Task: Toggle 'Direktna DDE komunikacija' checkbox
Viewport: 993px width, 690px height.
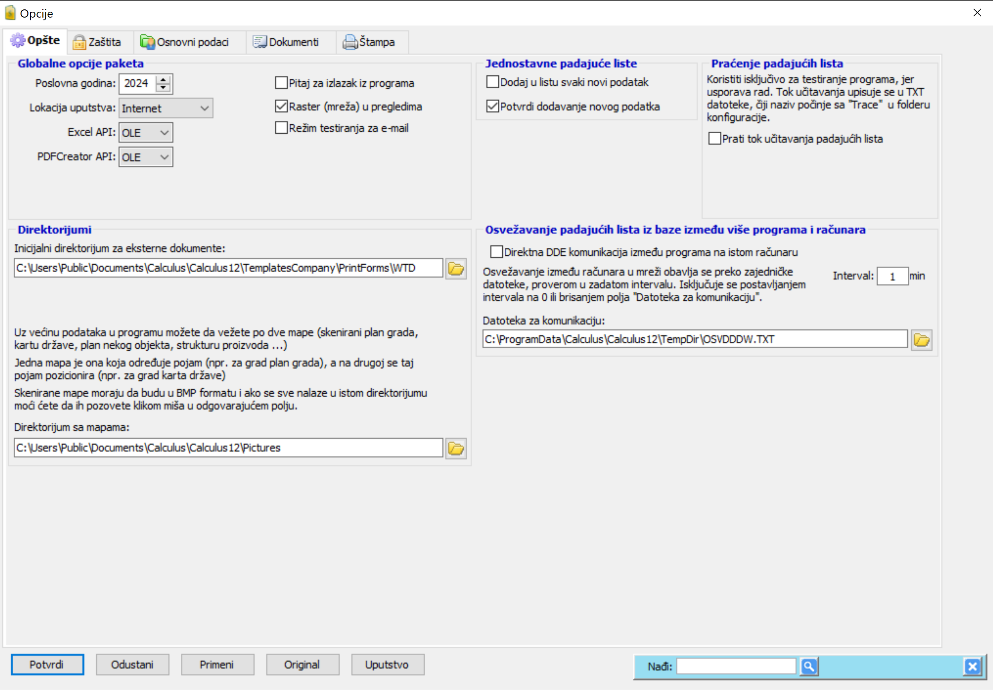Action: (496, 252)
